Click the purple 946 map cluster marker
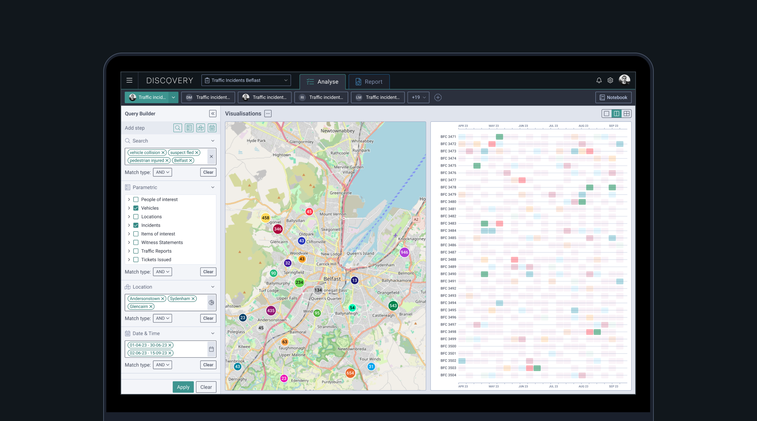This screenshot has height=421, width=757. pos(404,252)
